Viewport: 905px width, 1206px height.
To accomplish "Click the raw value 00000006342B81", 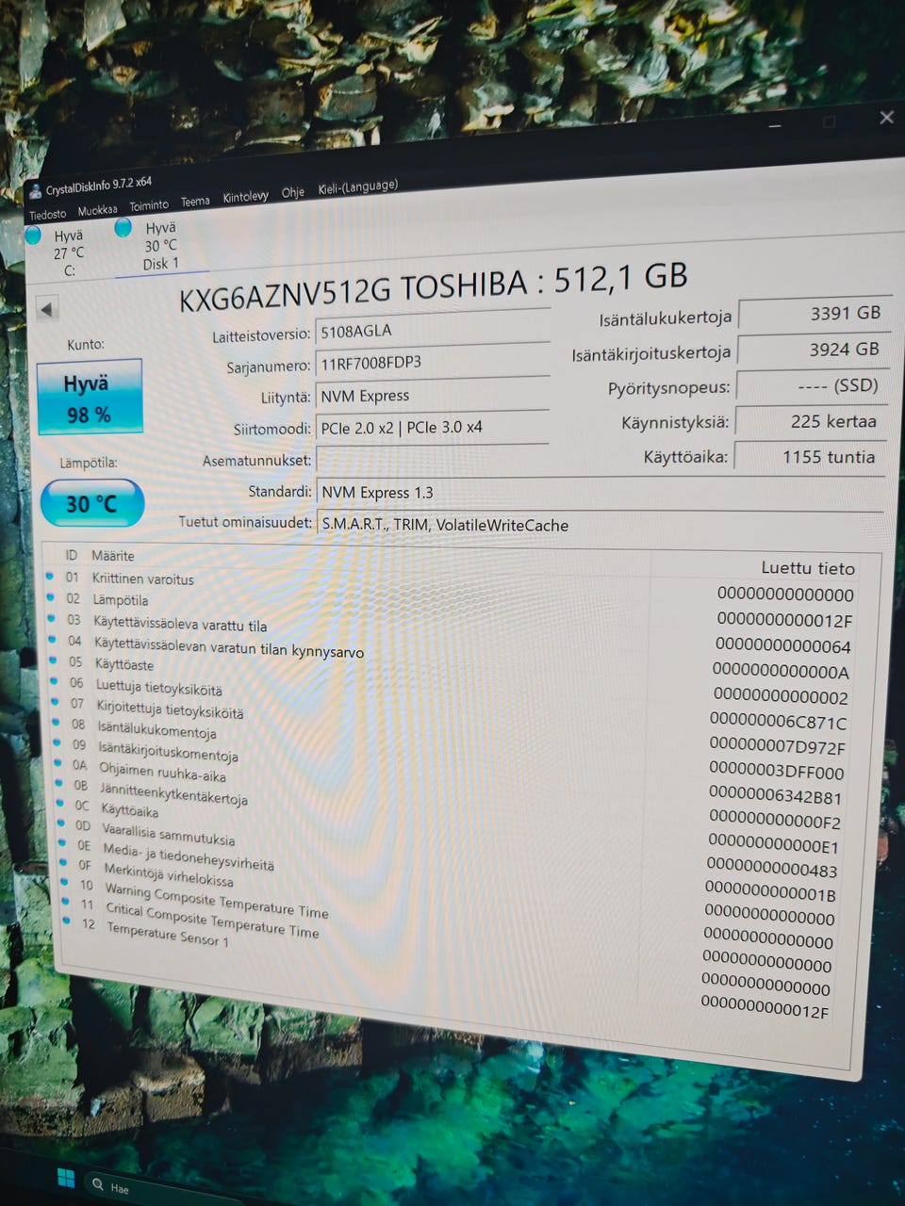I will tap(775, 796).
